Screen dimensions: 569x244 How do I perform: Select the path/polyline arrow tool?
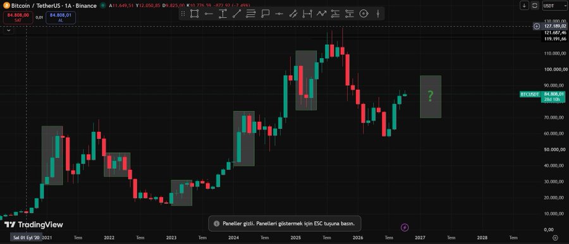pos(321,14)
